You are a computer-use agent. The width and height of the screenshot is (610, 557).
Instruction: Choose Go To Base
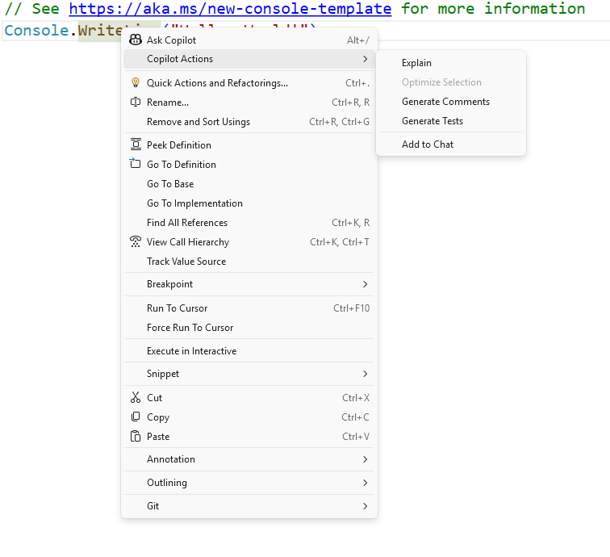(249, 184)
